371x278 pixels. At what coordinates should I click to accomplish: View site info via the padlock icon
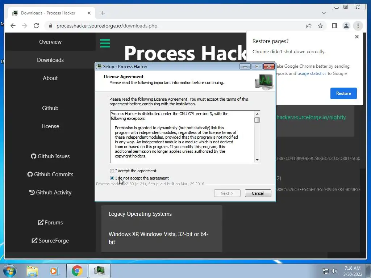pyautogui.click(x=51, y=26)
